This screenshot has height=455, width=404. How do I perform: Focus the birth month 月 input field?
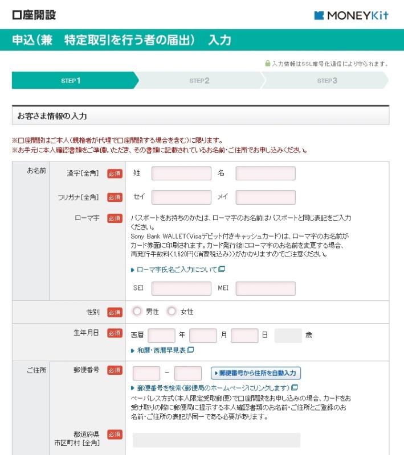click(x=203, y=336)
